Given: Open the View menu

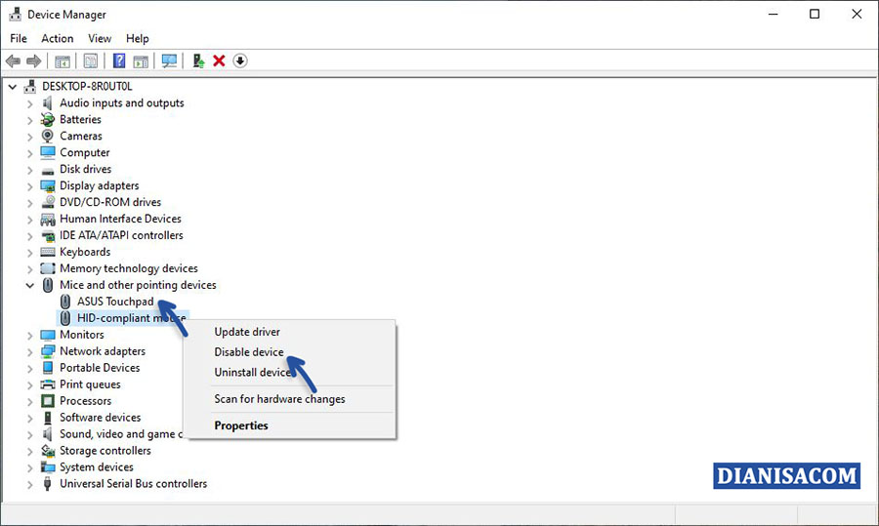Looking at the screenshot, I should coord(100,38).
